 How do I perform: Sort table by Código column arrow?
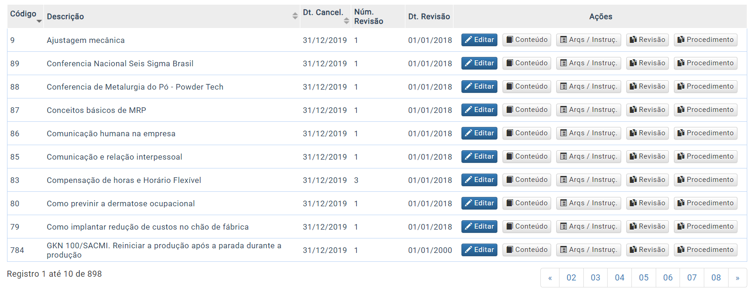(39, 21)
